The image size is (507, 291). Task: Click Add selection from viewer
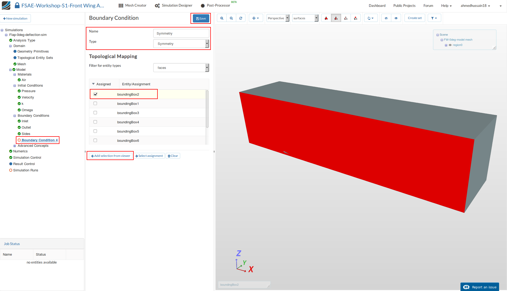coord(110,156)
